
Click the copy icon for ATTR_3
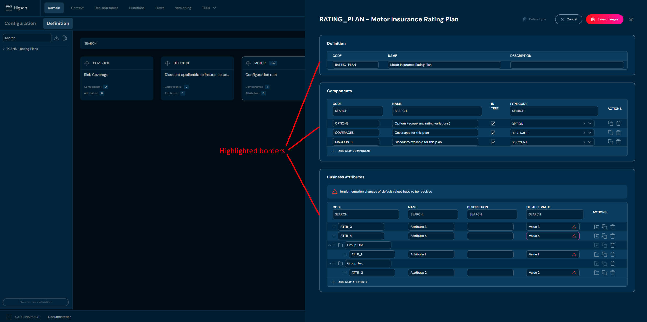point(604,227)
